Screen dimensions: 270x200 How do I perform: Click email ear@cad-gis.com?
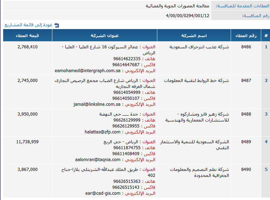(x=103, y=193)
